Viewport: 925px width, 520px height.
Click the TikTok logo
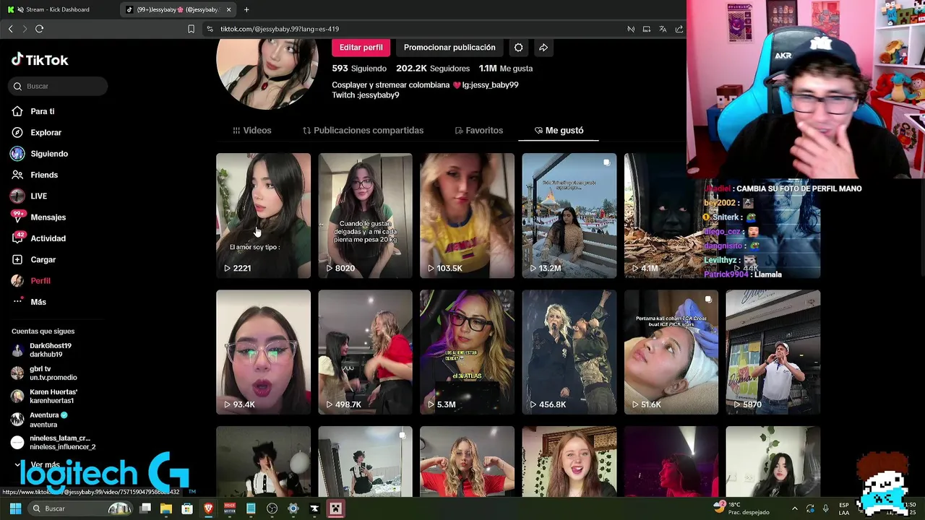(x=40, y=60)
